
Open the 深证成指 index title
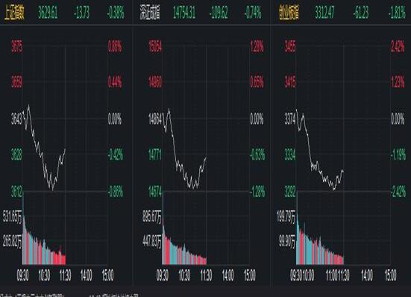point(150,13)
